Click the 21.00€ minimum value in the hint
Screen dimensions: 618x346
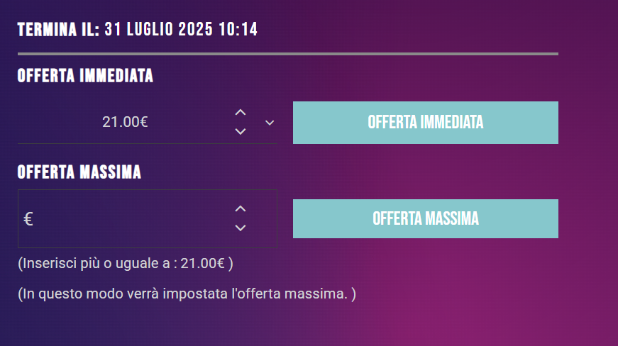pyautogui.click(x=203, y=263)
